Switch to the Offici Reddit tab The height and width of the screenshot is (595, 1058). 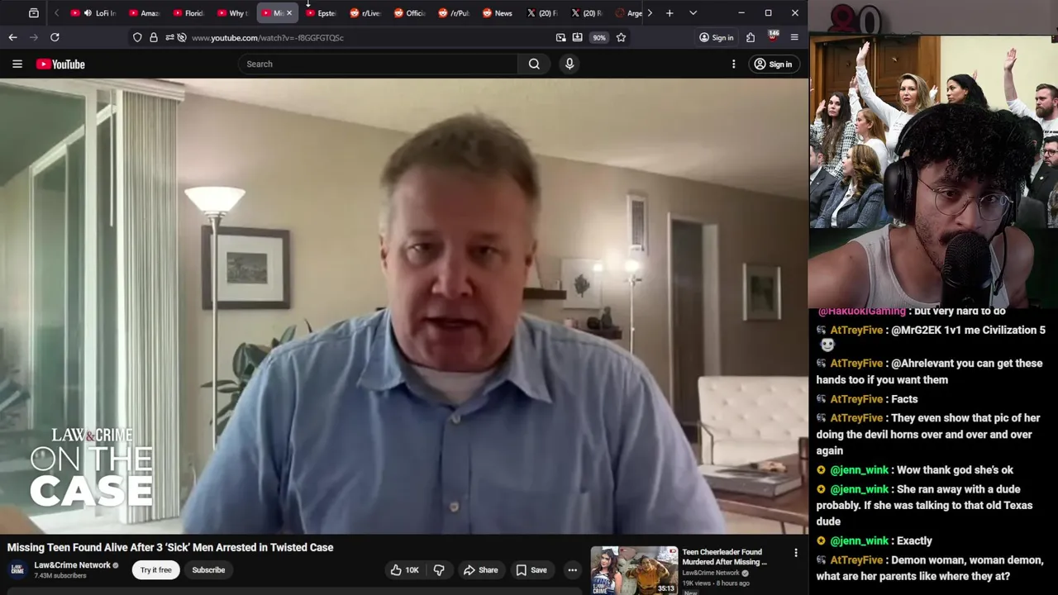point(410,13)
